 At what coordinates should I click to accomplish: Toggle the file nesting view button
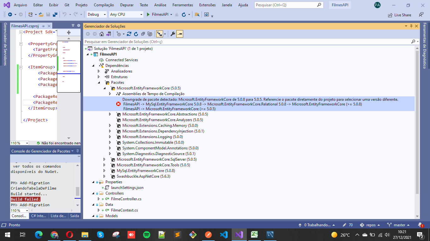(160, 34)
